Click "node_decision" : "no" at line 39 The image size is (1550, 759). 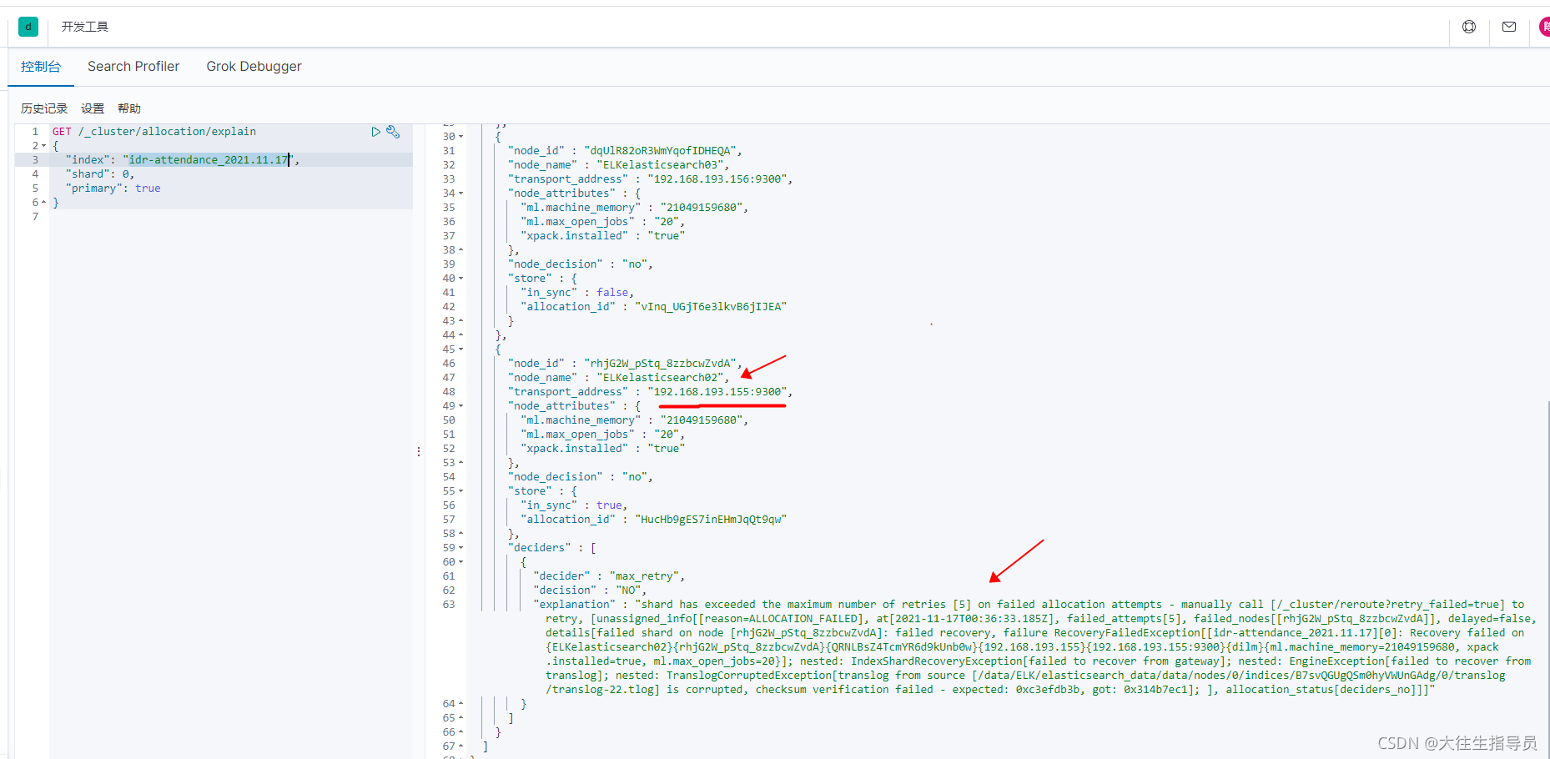click(x=581, y=264)
